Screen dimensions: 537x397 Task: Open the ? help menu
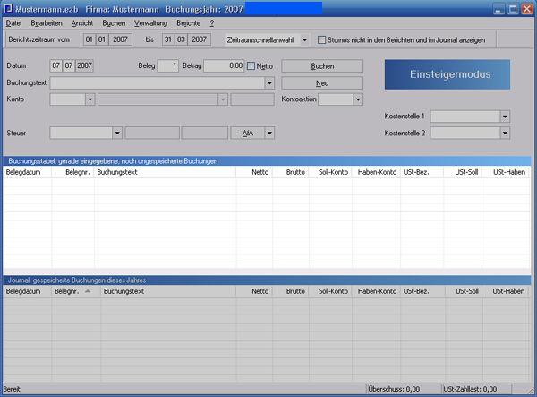[212, 23]
